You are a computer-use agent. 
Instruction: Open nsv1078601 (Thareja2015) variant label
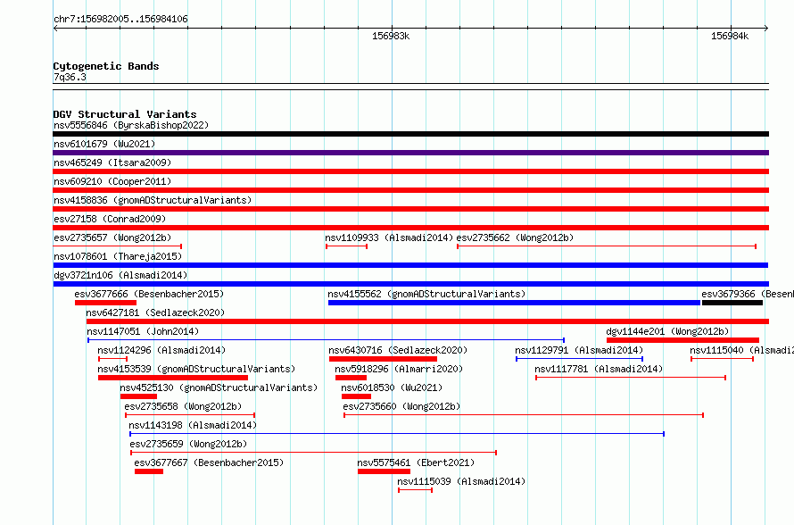click(118, 256)
